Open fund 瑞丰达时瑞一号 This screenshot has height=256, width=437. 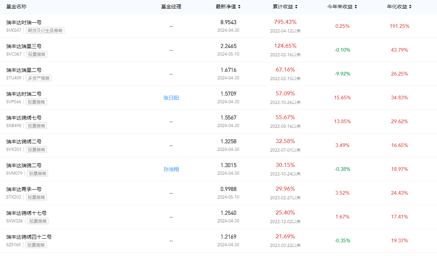24,22
